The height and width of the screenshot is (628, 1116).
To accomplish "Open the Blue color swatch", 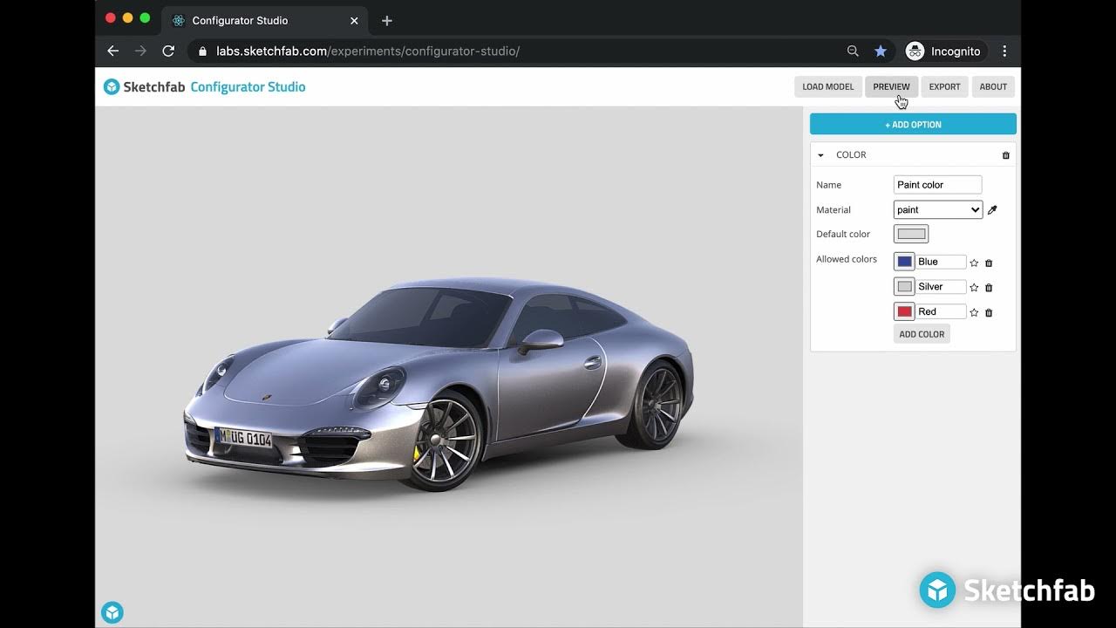I will (904, 262).
